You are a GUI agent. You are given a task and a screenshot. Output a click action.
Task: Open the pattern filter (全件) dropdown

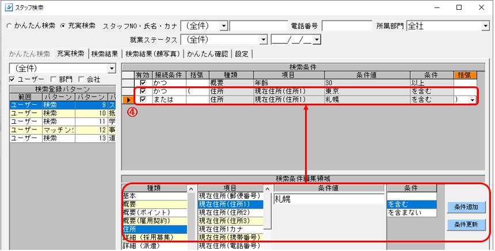click(x=112, y=68)
